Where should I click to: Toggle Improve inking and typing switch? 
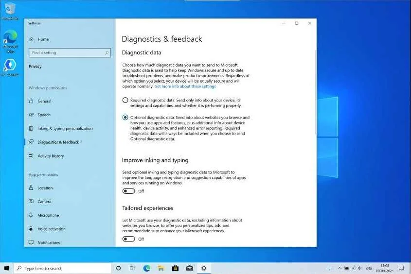[x=129, y=191]
